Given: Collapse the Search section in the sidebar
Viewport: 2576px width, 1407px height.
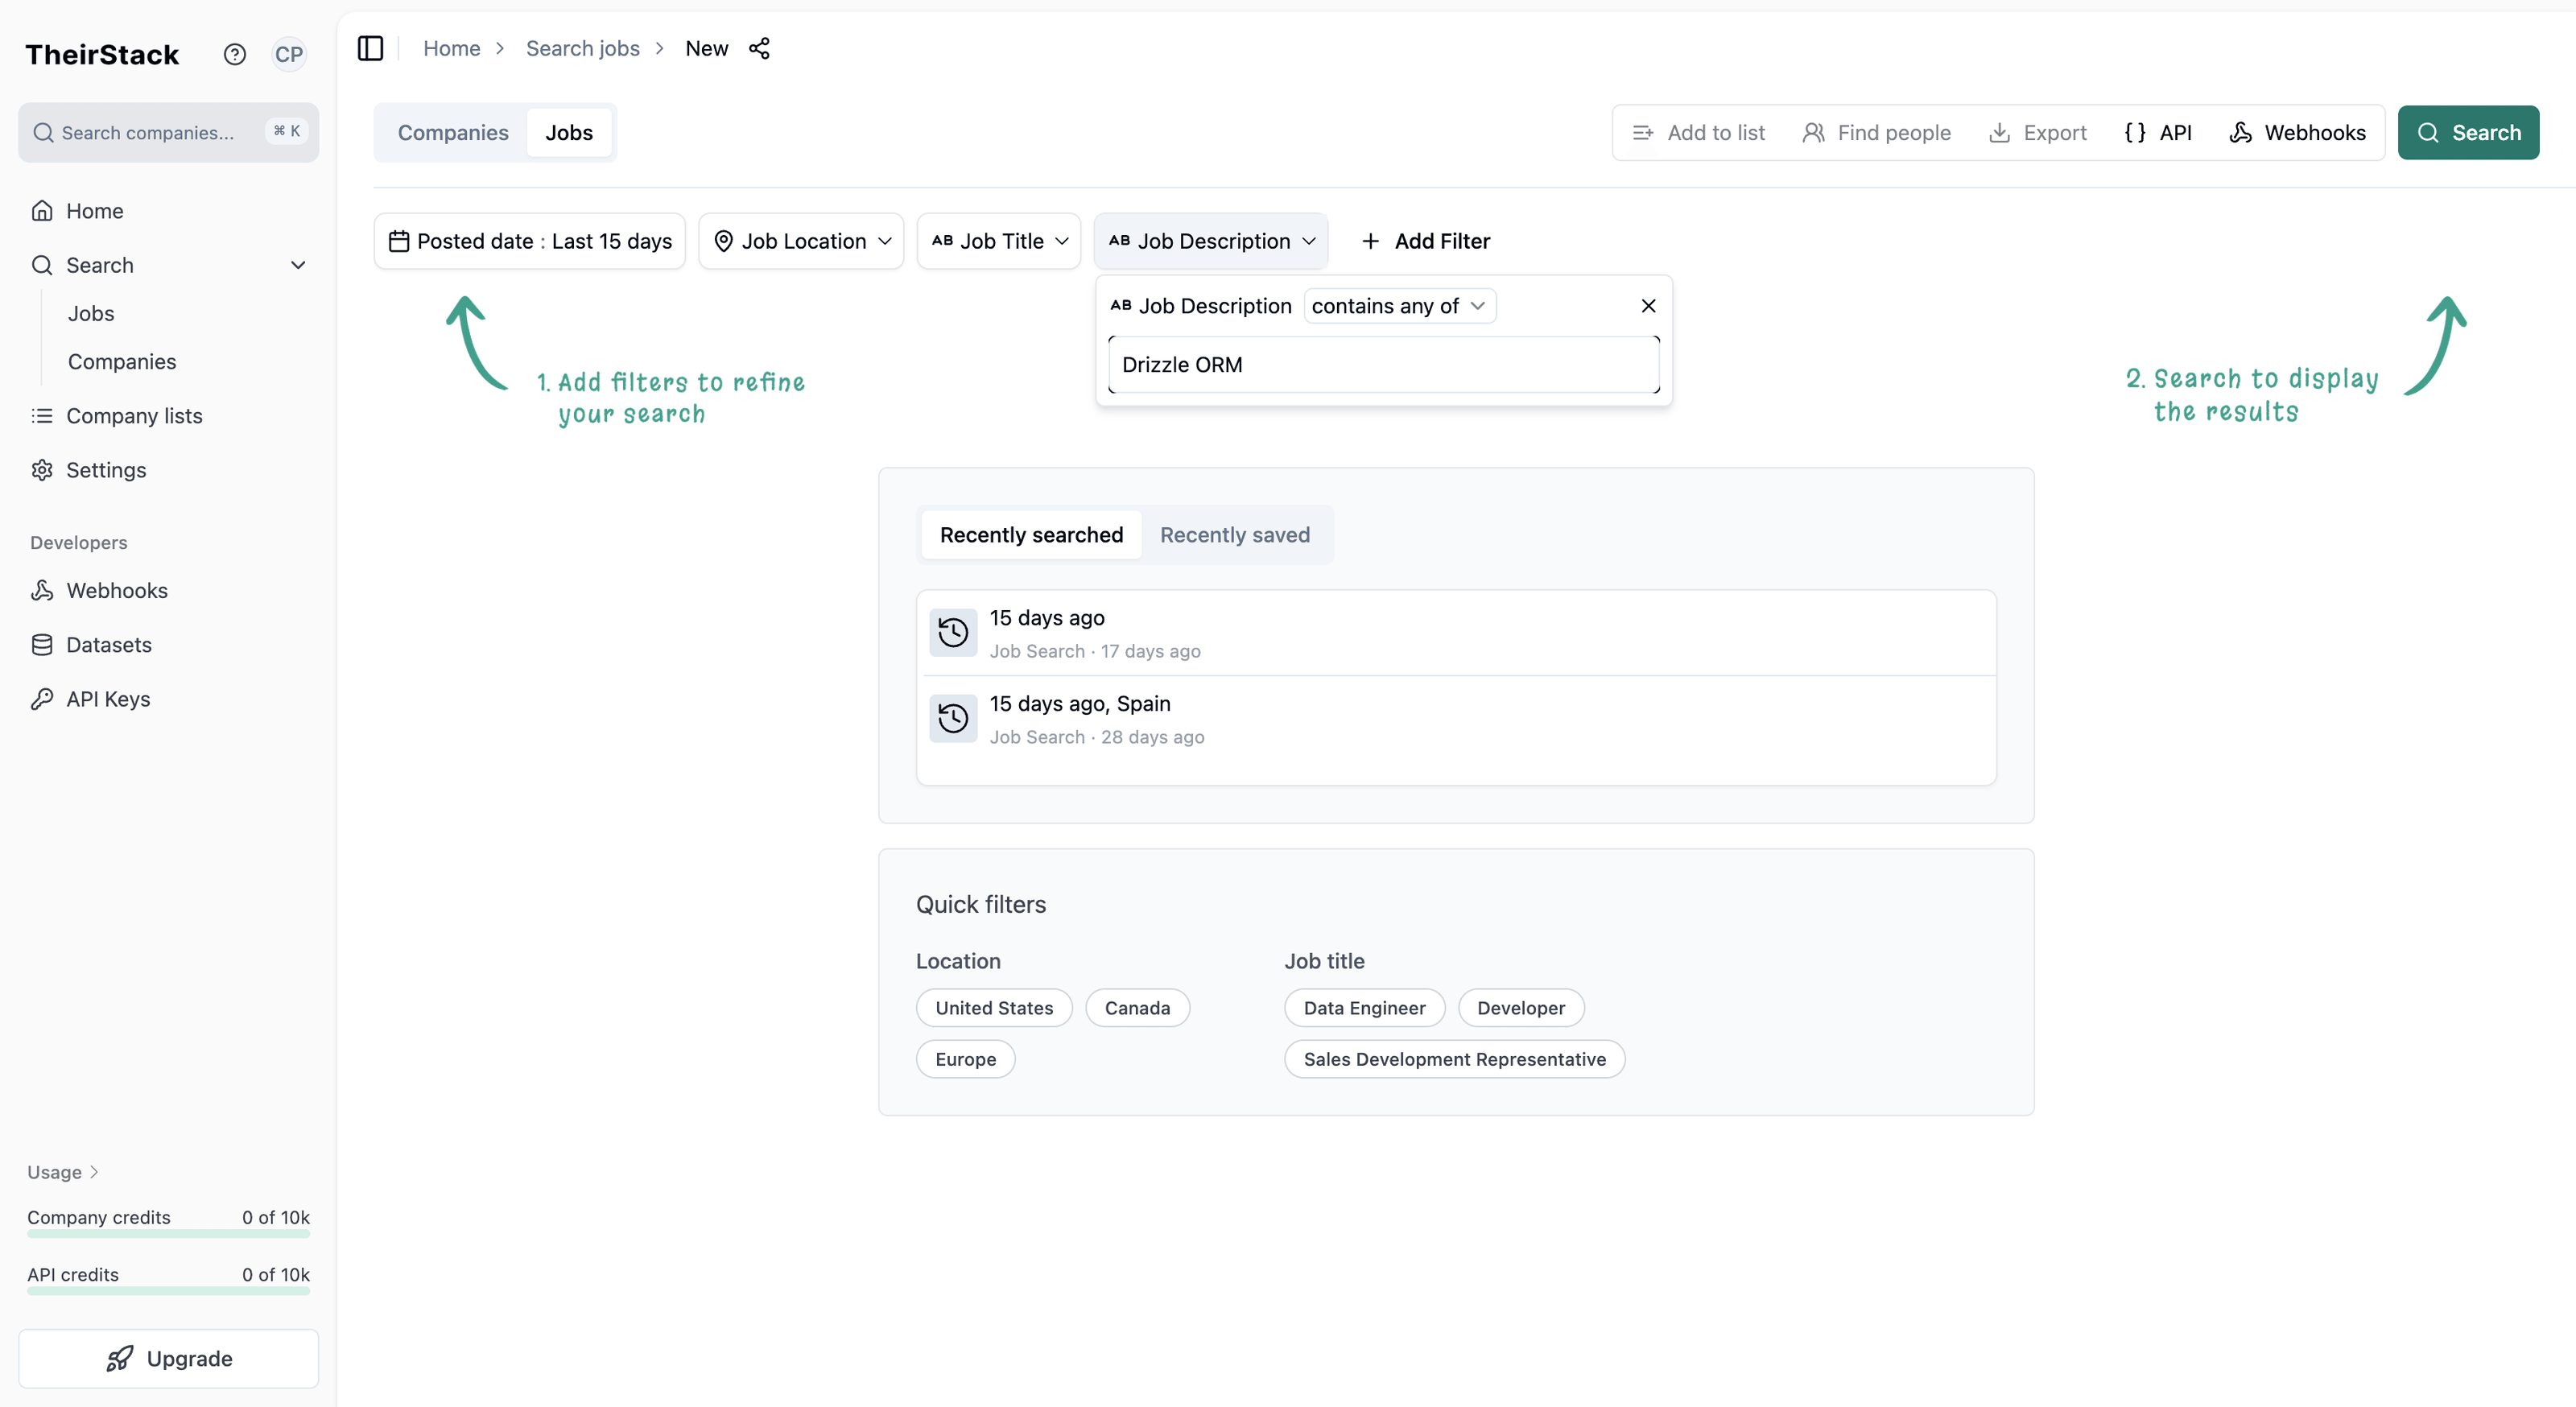Looking at the screenshot, I should pyautogui.click(x=297, y=264).
